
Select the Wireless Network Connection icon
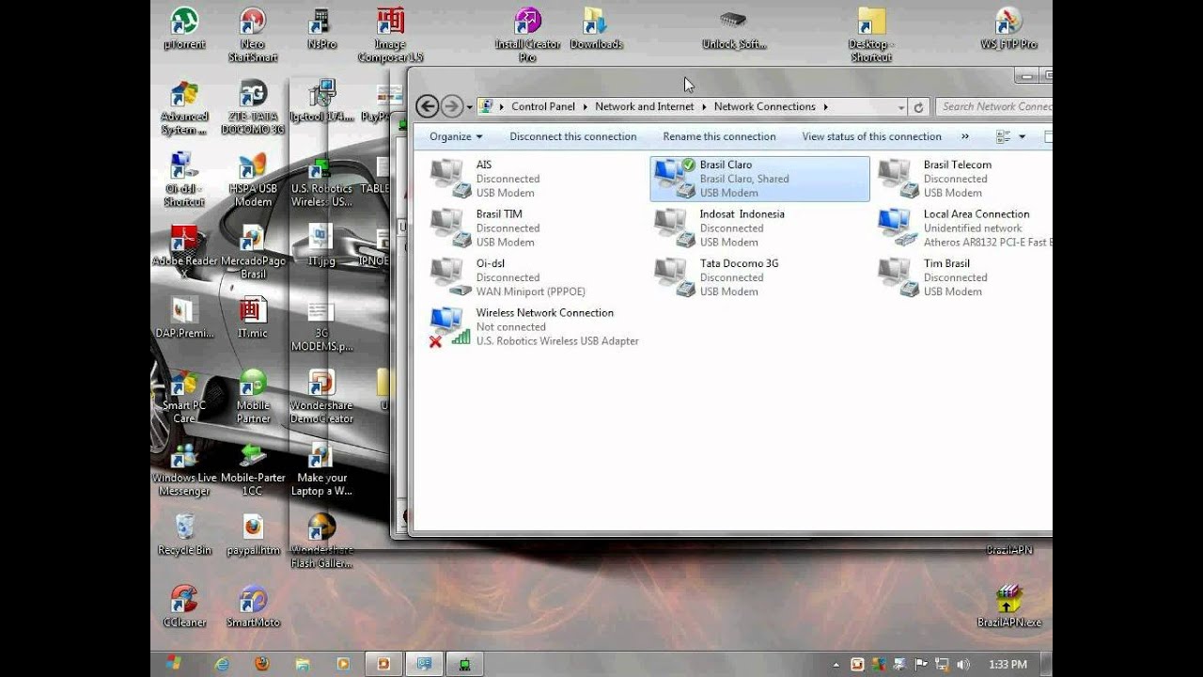(450, 327)
